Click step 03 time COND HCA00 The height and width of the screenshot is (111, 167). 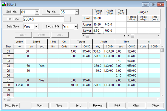tap(132, 61)
